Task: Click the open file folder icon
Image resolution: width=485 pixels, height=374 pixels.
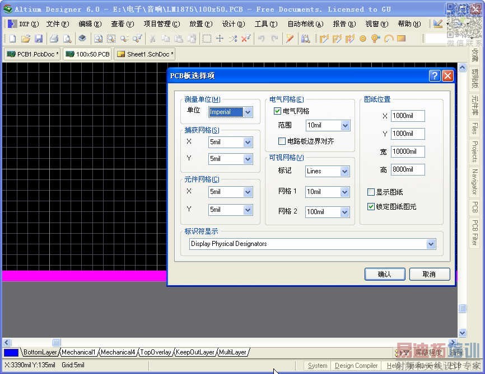Action: click(x=26, y=39)
